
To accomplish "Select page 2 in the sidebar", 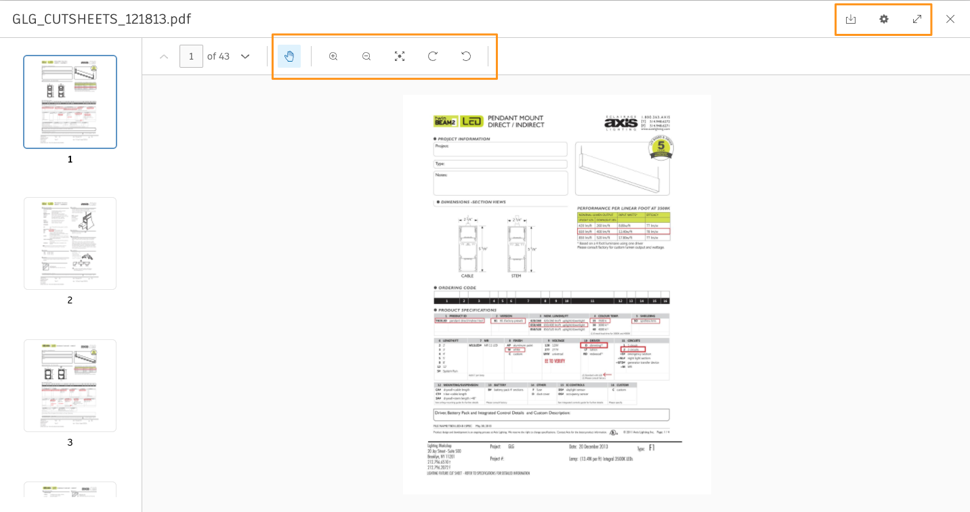I will pos(70,243).
